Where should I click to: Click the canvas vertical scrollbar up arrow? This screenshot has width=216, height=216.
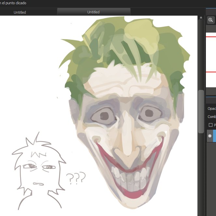coord(201,17)
